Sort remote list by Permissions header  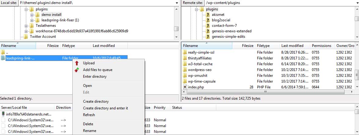pos(322,46)
